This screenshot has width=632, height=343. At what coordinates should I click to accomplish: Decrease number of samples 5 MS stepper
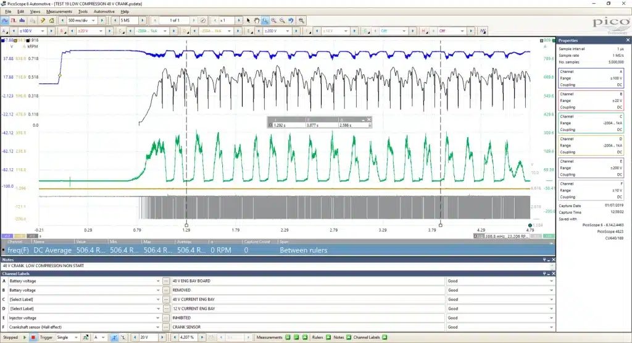click(x=115, y=20)
